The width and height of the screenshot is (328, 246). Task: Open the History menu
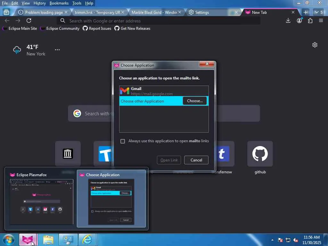tap(39, 3)
